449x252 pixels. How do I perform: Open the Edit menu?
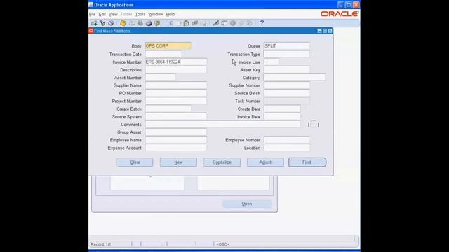102,14
